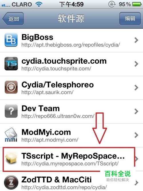The width and height of the screenshot is (143, 191).
Task: Go back with the 返回 button
Action: click(13, 19)
